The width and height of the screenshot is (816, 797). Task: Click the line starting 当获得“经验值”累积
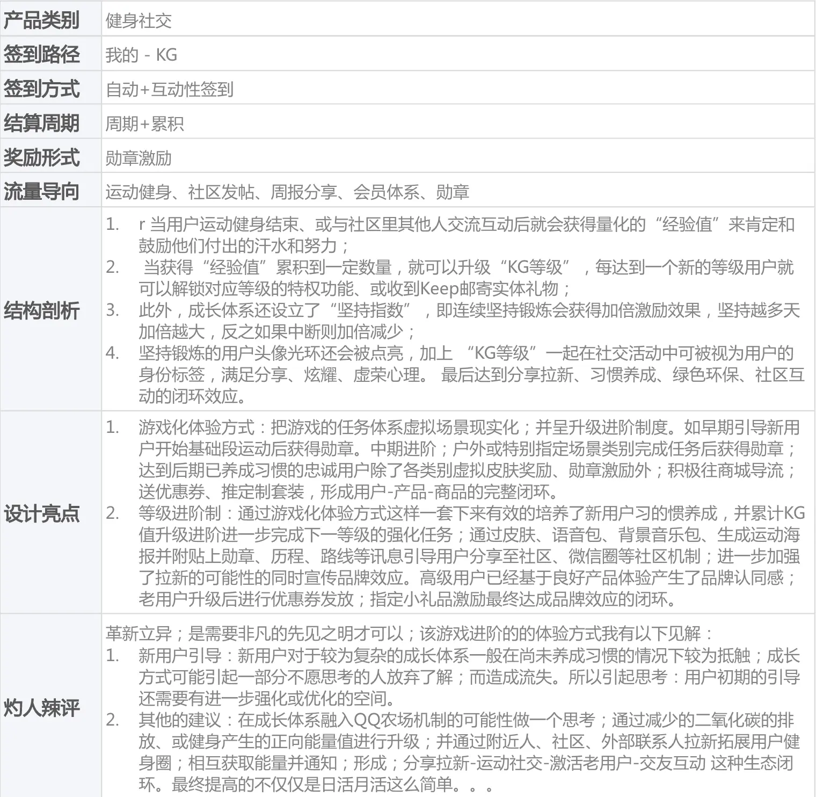coord(468,267)
